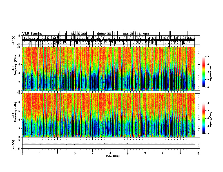223x172 pixels.
Task: Click time axis tick label 9
Action: 180,153
